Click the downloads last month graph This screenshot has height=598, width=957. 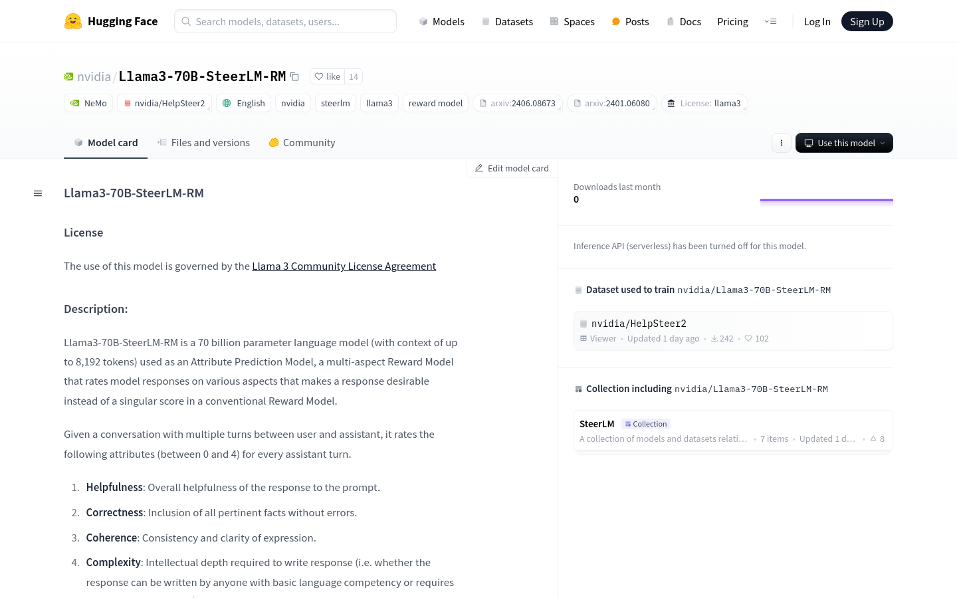point(826,201)
